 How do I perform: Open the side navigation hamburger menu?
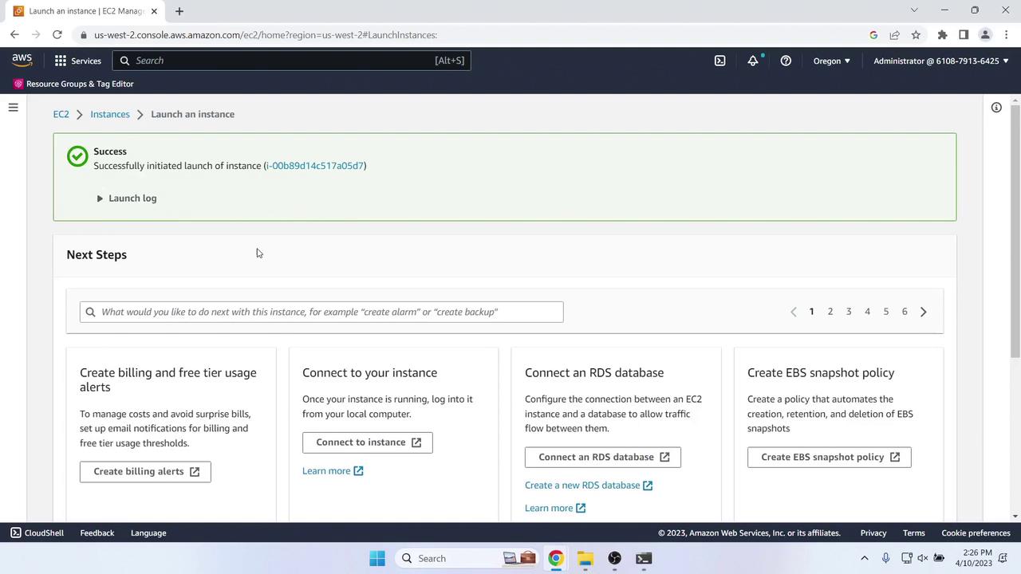pos(13,108)
